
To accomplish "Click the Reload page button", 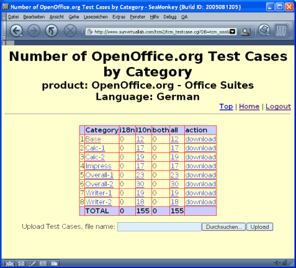I will [x=52, y=31].
